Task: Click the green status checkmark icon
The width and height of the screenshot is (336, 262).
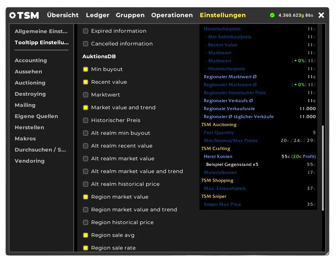Action: tap(272, 15)
